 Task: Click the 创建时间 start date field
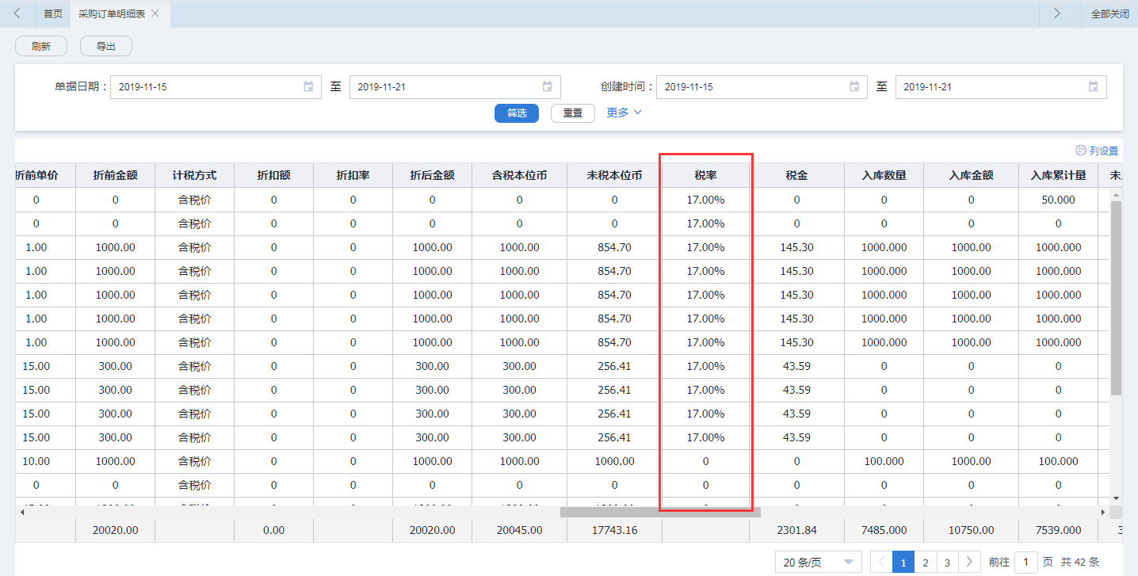pyautogui.click(x=762, y=86)
